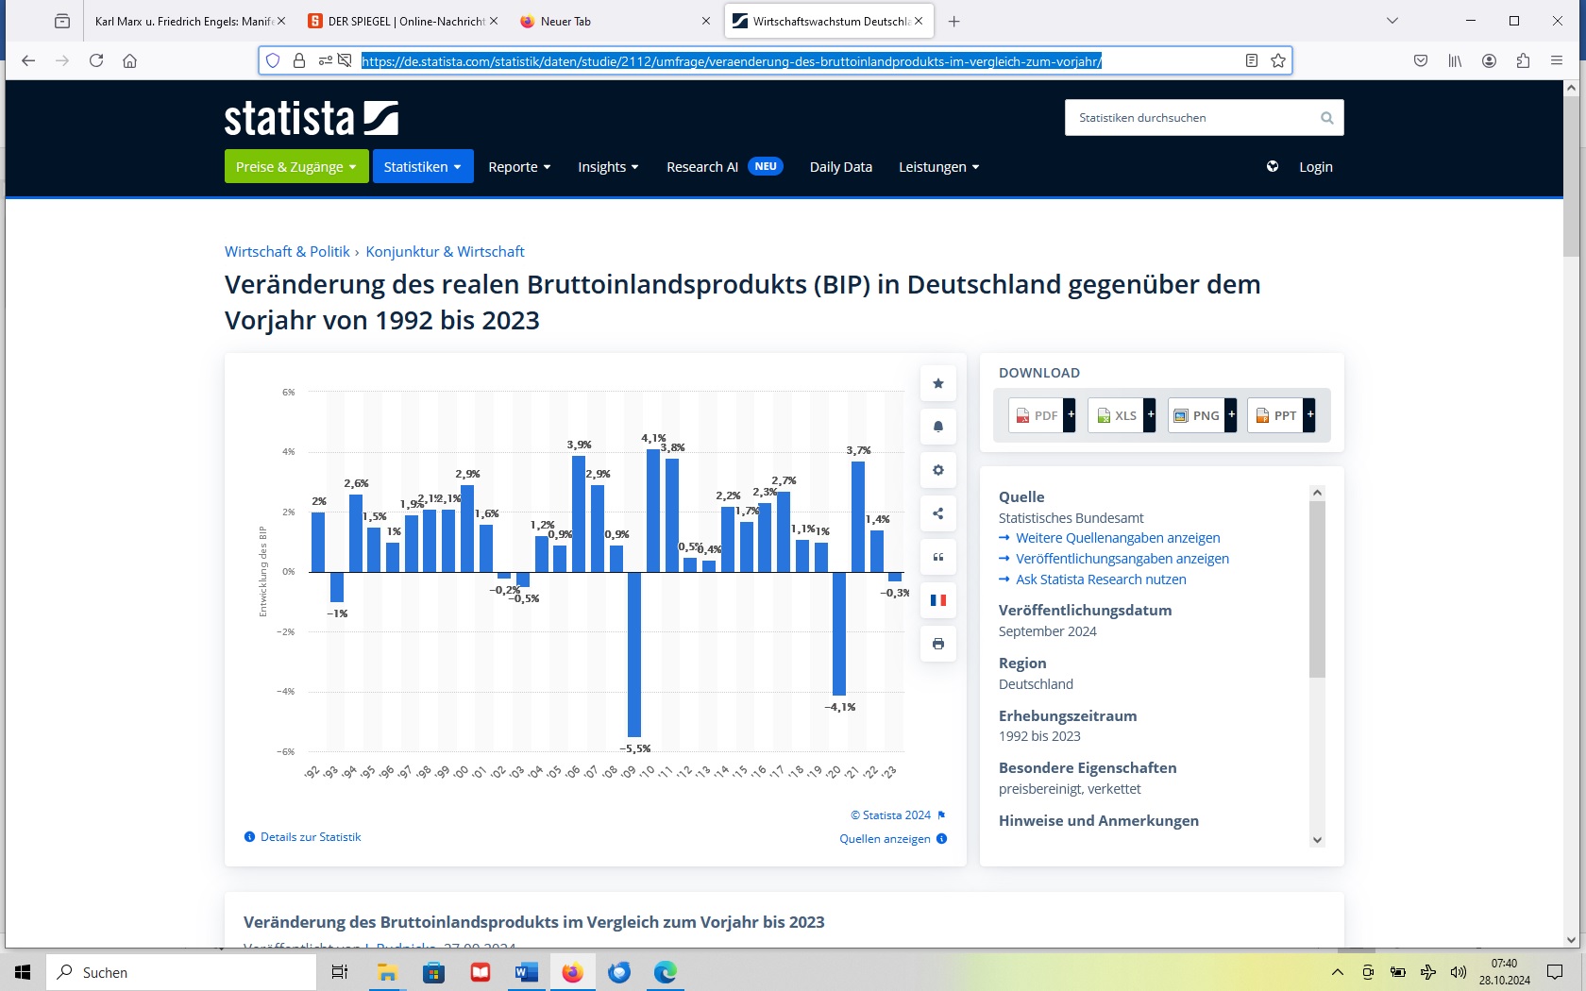
Task: Click Ask Statista Research nutzen link
Action: pos(1101,579)
